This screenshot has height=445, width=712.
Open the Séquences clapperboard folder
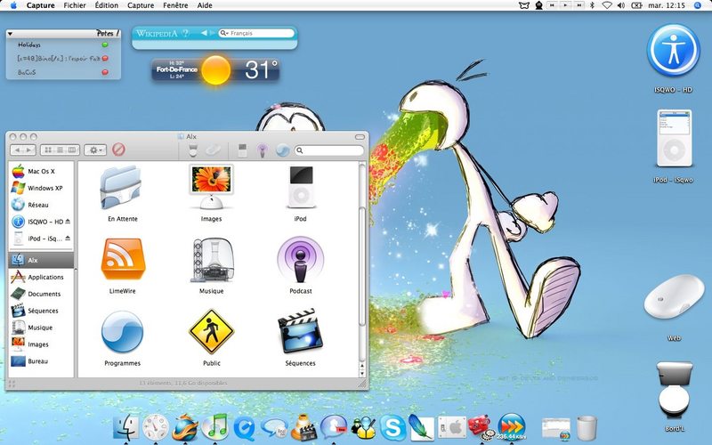(x=300, y=331)
